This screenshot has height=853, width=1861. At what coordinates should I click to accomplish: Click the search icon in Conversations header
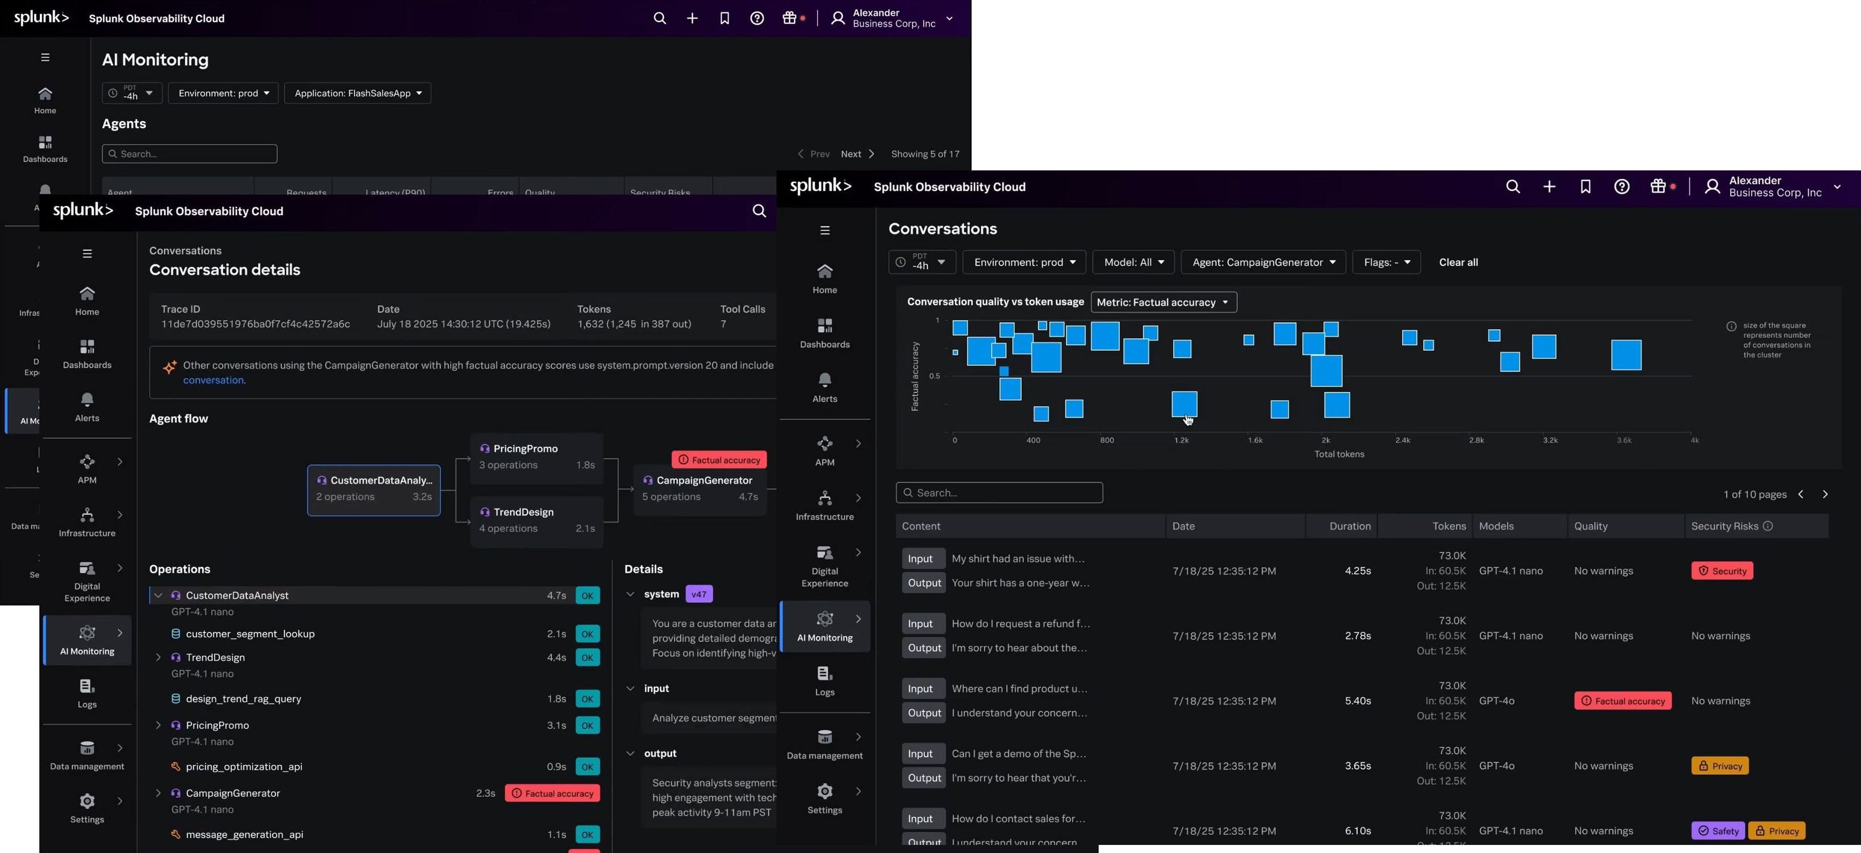point(1513,187)
